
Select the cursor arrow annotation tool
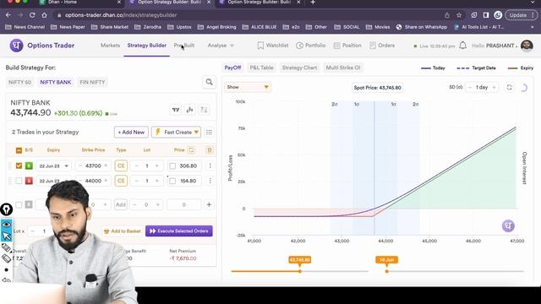[7, 236]
